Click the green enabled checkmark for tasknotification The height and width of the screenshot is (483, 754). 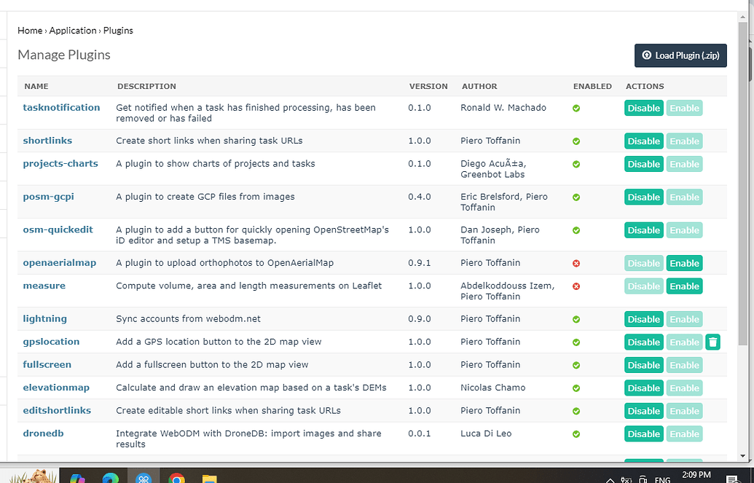576,108
